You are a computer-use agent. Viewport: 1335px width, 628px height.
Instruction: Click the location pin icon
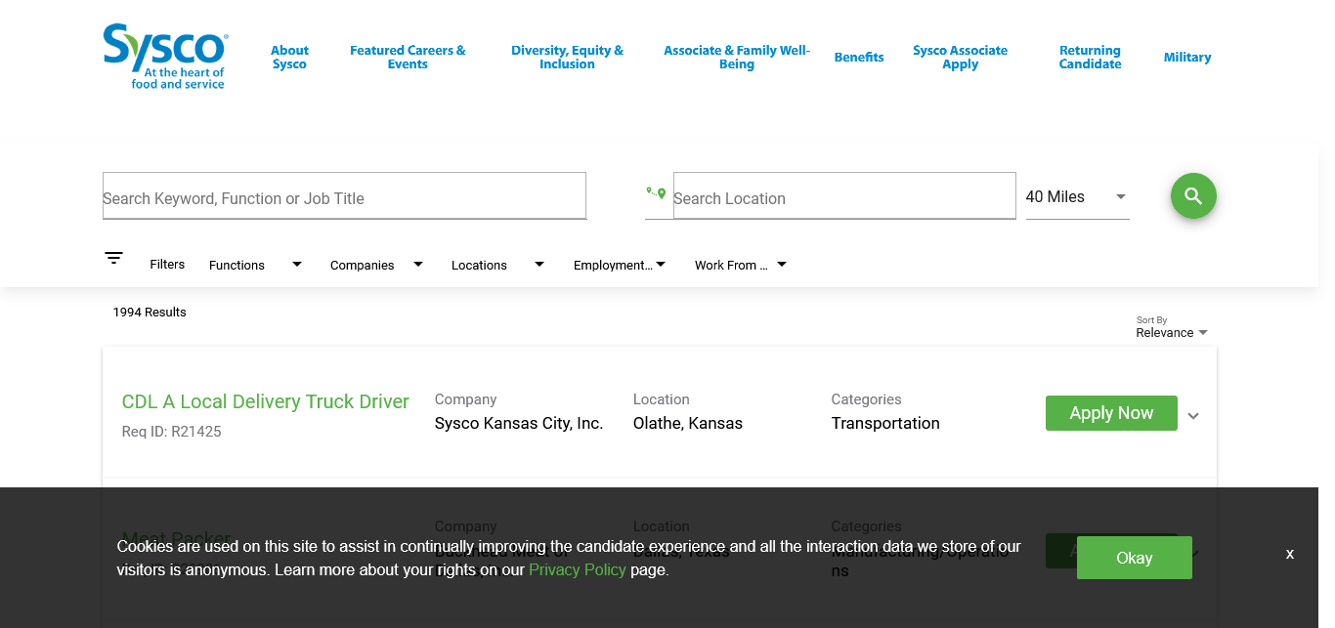(657, 193)
